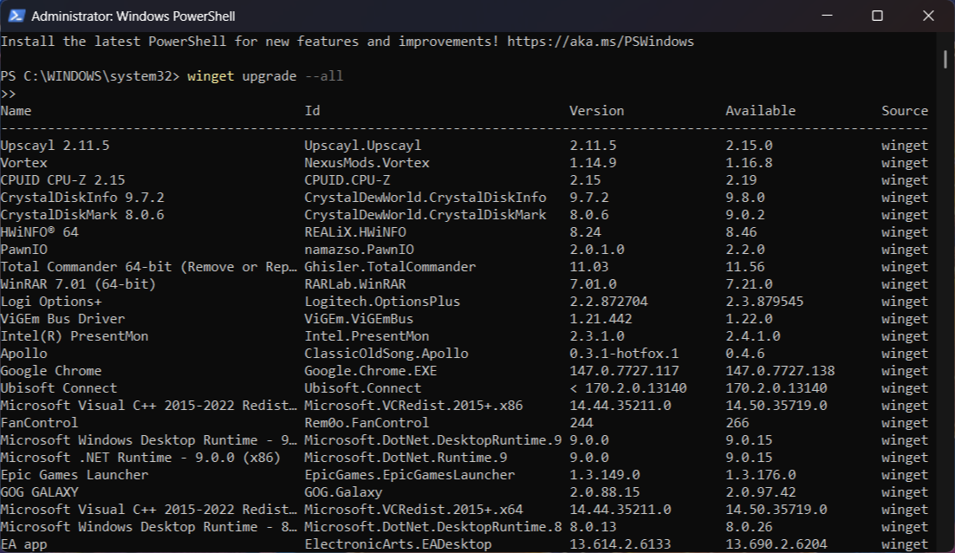Viewport: 955px width, 553px height.
Task: Open the https://aka.ms/PSWindows link
Action: pyautogui.click(x=601, y=42)
